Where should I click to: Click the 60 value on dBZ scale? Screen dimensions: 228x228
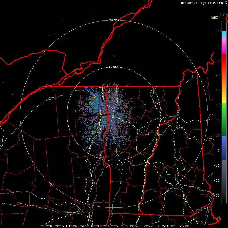coord(218,61)
